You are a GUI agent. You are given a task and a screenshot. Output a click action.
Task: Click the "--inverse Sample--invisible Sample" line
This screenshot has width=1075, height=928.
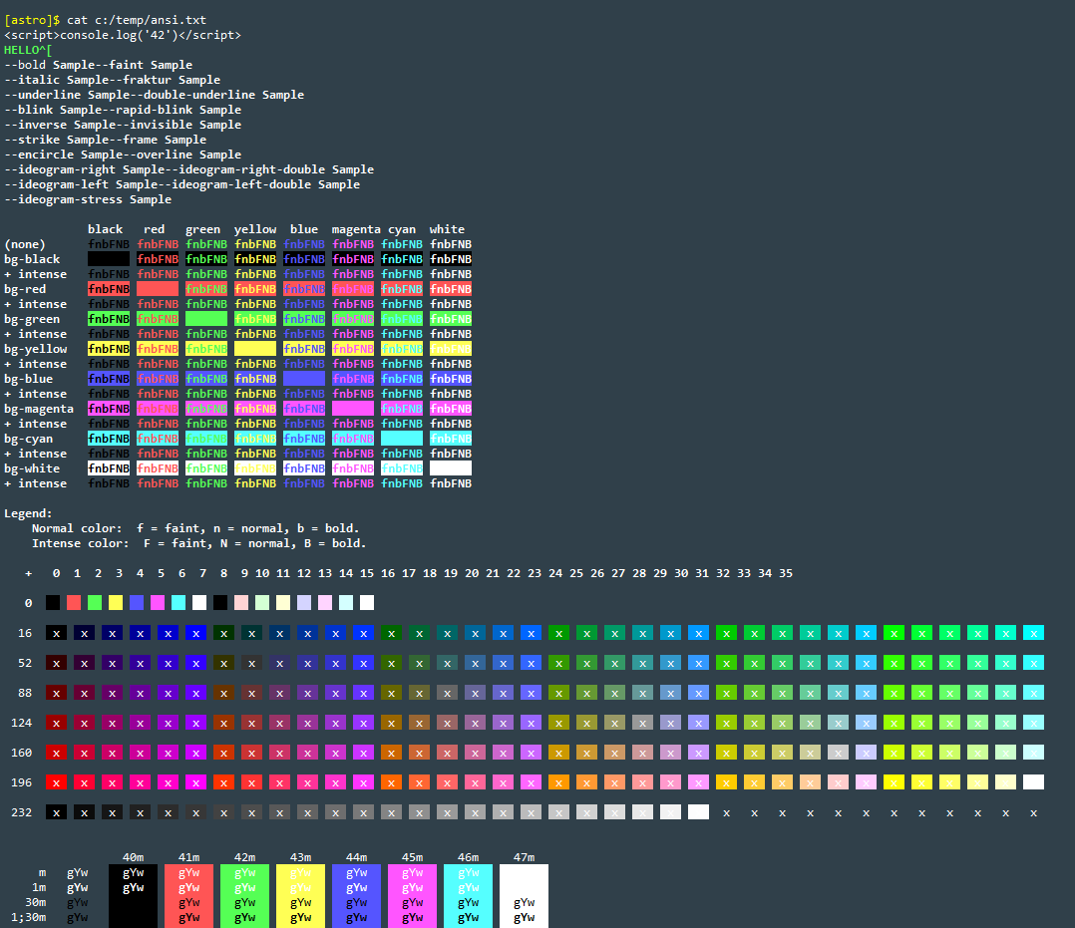[x=123, y=125]
